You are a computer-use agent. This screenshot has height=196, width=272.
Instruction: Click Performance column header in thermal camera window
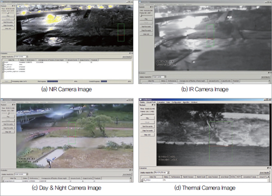pyautogui.click(x=175, y=177)
